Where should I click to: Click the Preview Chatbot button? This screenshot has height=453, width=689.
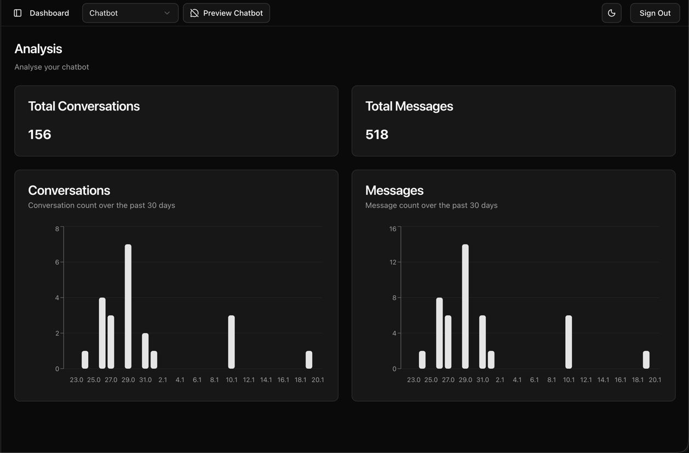click(x=226, y=13)
